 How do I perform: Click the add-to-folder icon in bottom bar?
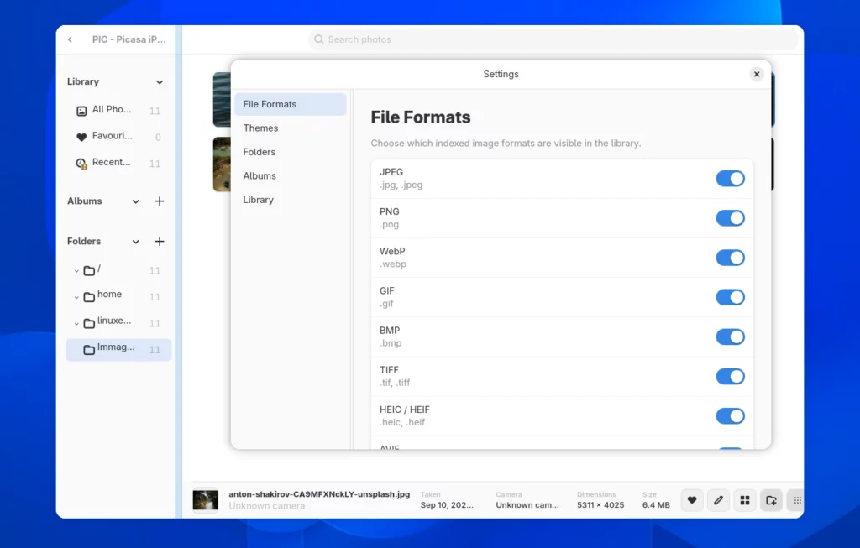click(x=771, y=500)
